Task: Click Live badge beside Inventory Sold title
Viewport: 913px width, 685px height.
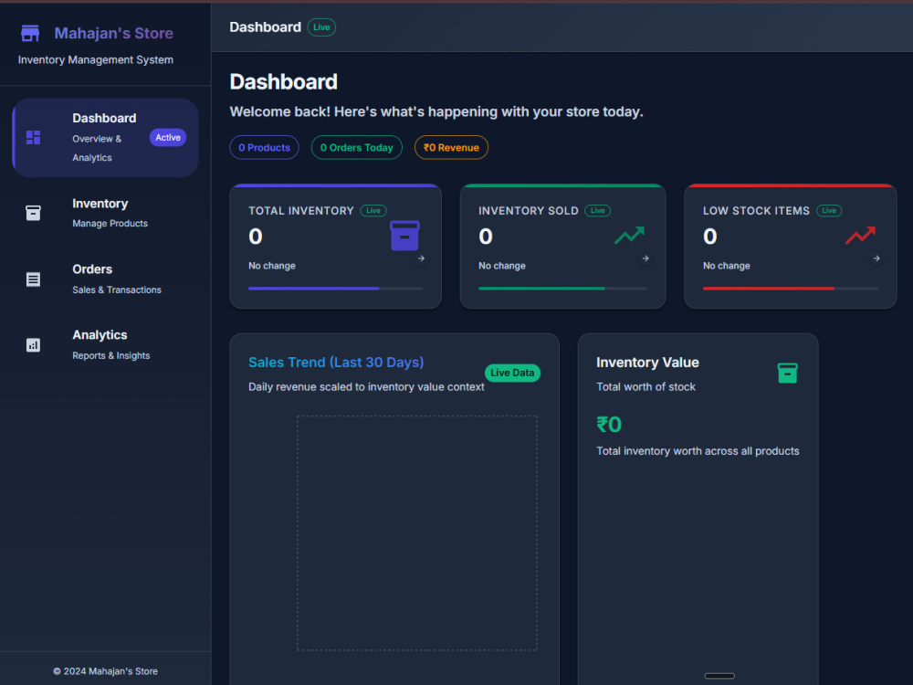Action: (x=597, y=211)
